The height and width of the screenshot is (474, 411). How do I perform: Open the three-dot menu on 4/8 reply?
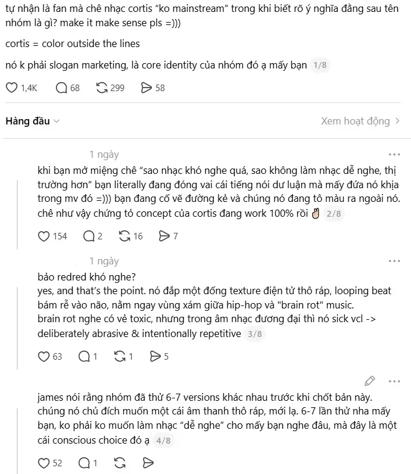394,381
